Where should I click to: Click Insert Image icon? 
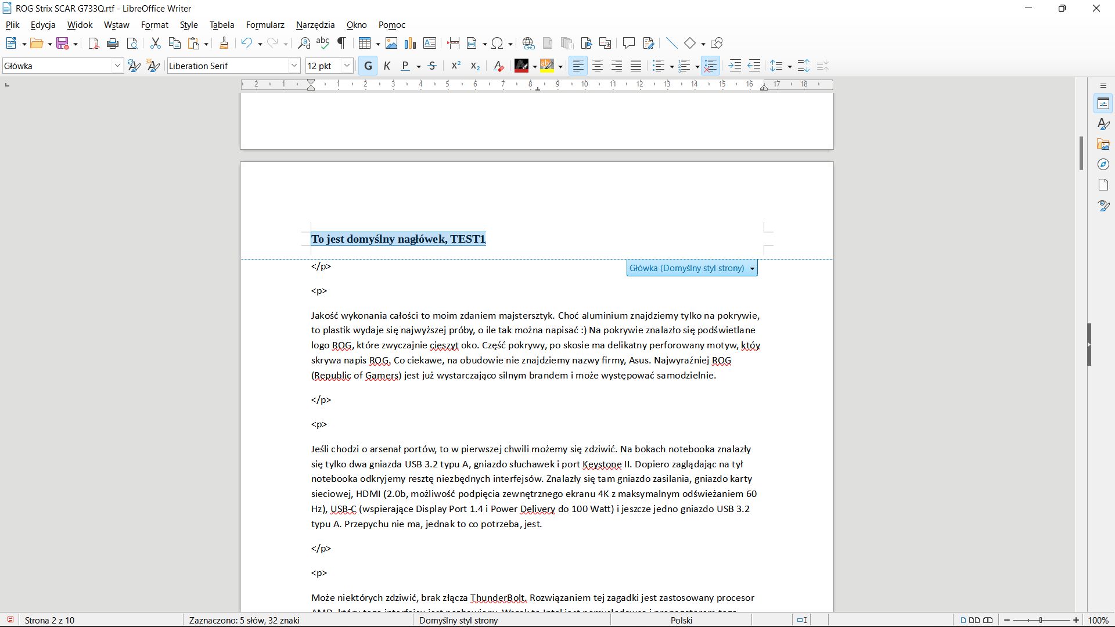coord(391,44)
